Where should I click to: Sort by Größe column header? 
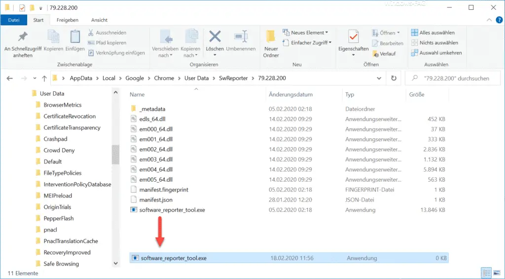(417, 94)
